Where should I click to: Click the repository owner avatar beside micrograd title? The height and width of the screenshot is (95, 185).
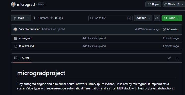pyautogui.click(x=13, y=4)
